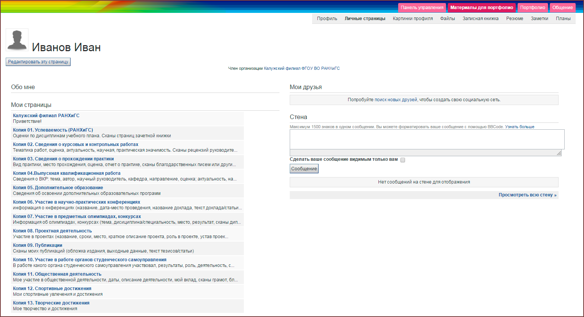This screenshot has height=317, width=584.
Task: Click into the wall message text area
Action: click(x=427, y=139)
